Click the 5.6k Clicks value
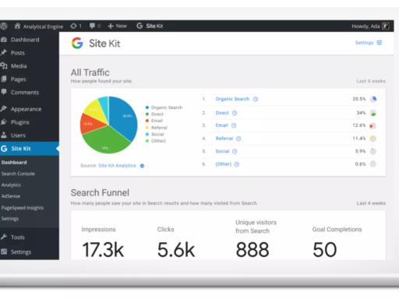 176,250
